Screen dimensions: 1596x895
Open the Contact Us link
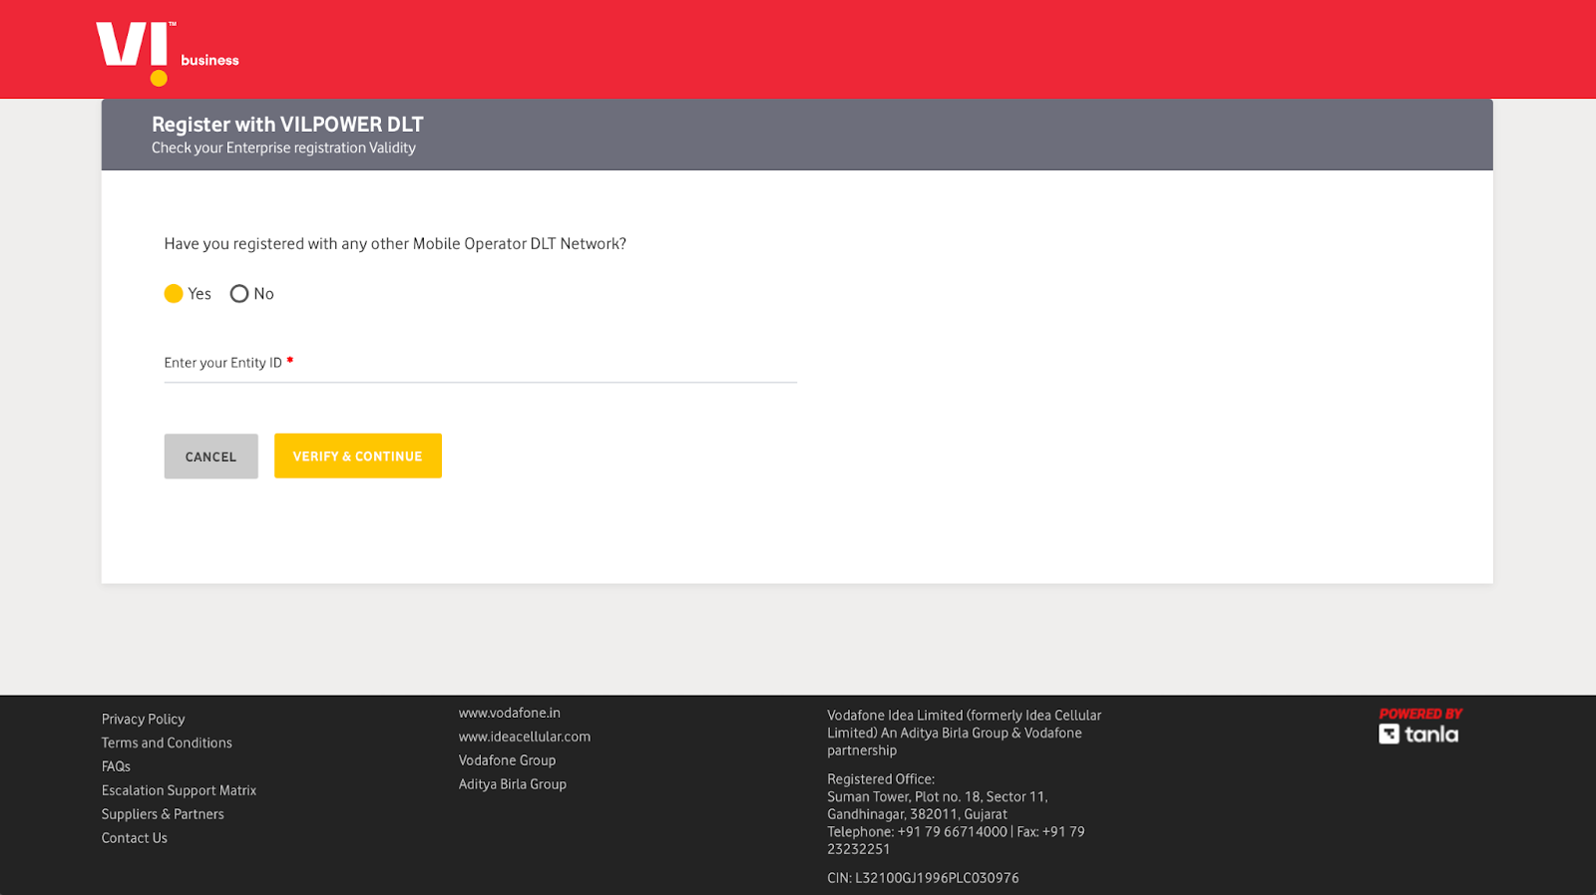[x=135, y=838]
